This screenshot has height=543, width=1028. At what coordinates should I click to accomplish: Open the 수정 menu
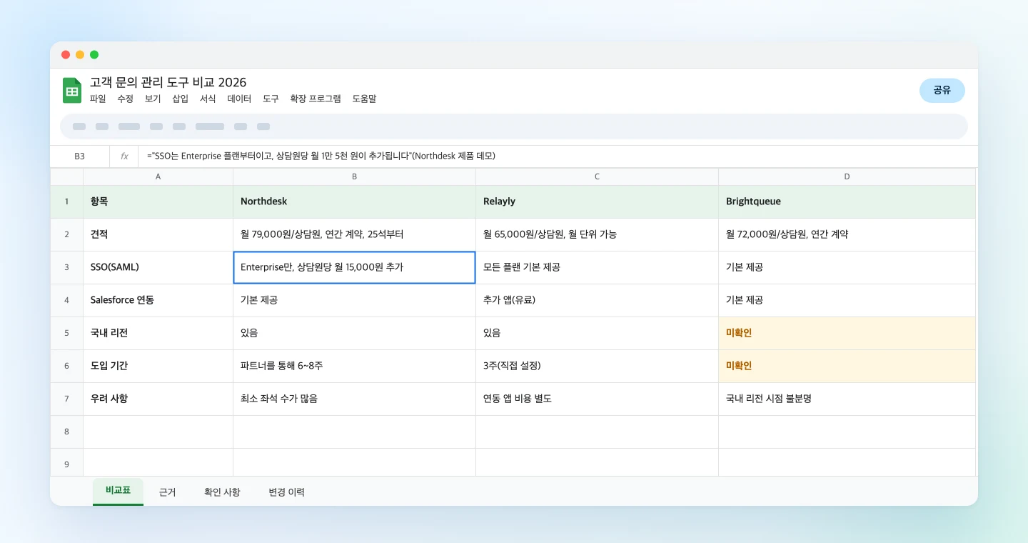[125, 99]
